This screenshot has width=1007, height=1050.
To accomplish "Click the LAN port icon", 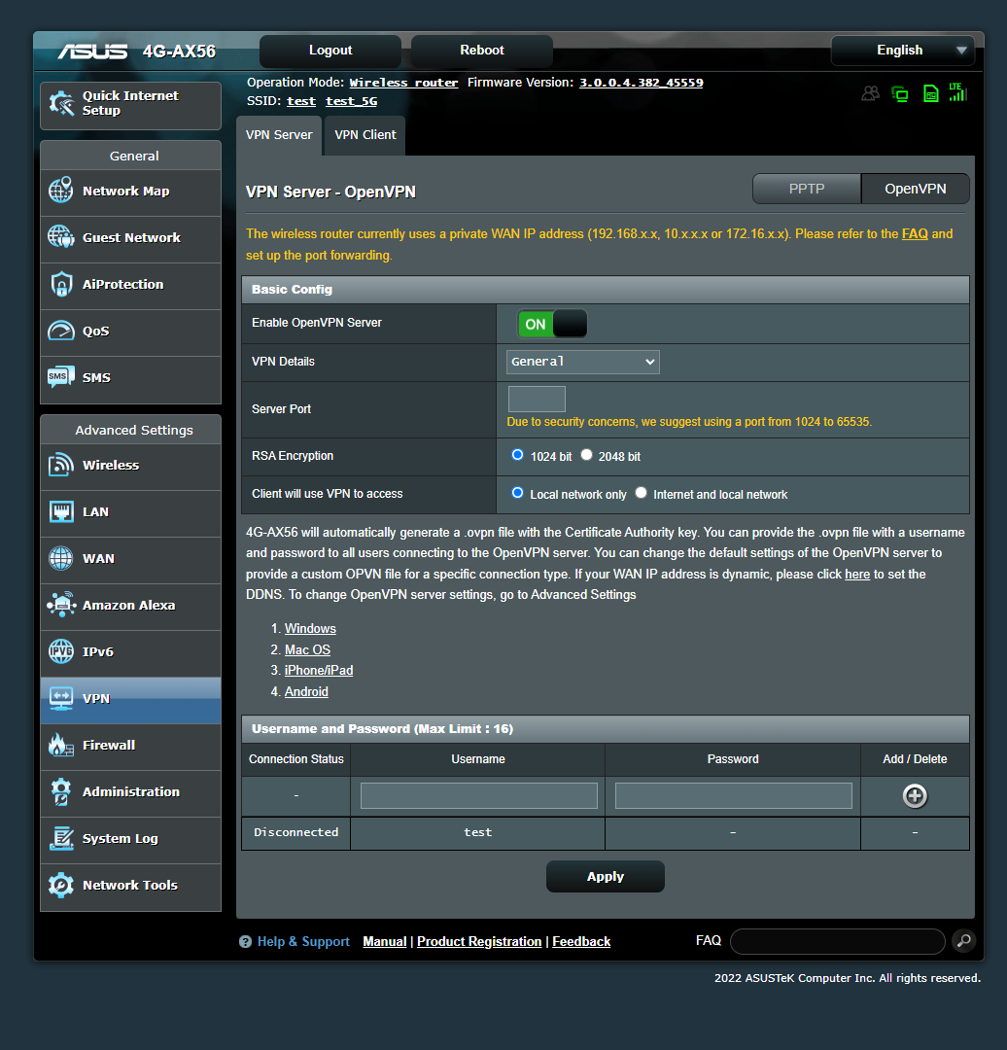I will (61, 511).
